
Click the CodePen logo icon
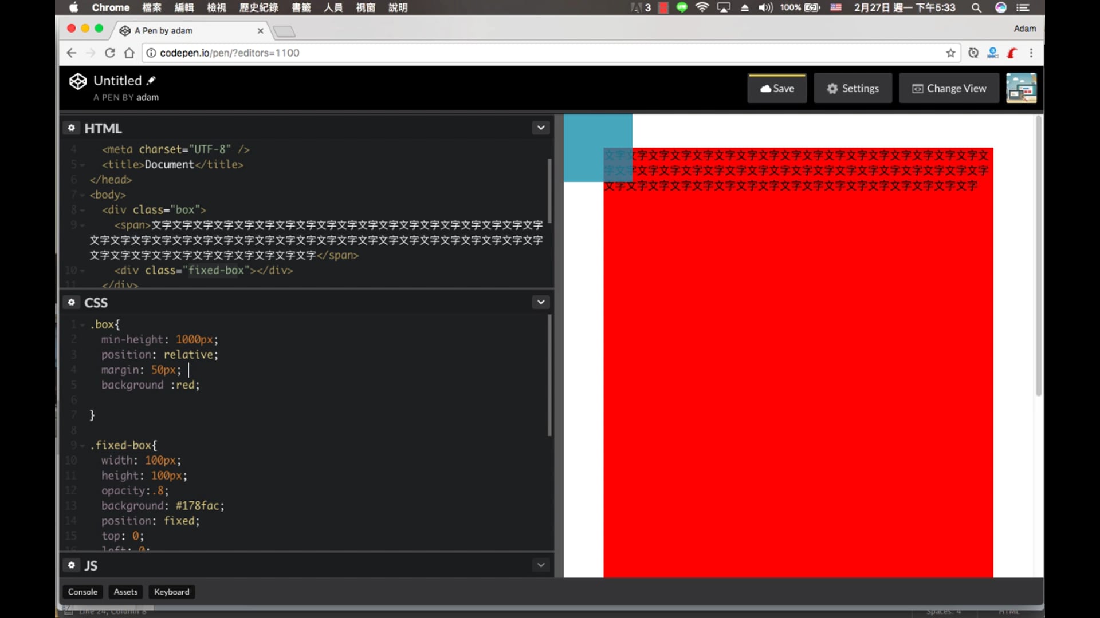(78, 81)
